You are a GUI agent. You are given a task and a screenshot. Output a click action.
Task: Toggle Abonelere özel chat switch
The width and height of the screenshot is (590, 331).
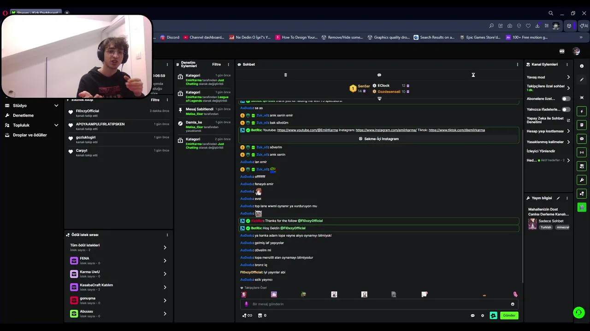(566, 99)
